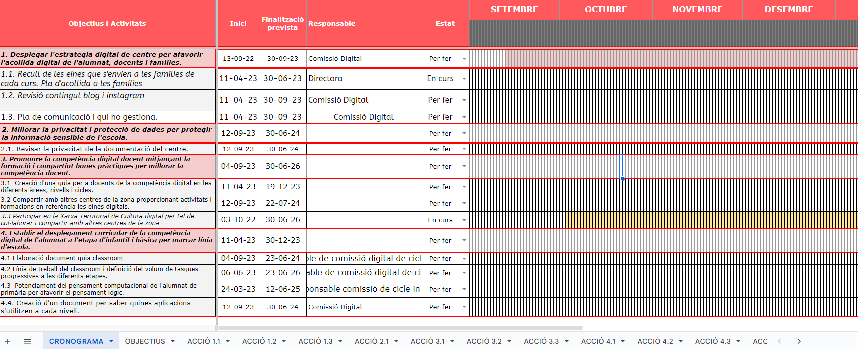This screenshot has width=858, height=349.
Task: Select the SETEMBRE month header cell
Action: coord(514,9)
